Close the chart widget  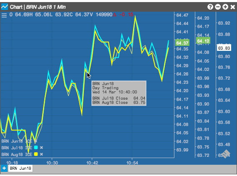click(233, 7)
